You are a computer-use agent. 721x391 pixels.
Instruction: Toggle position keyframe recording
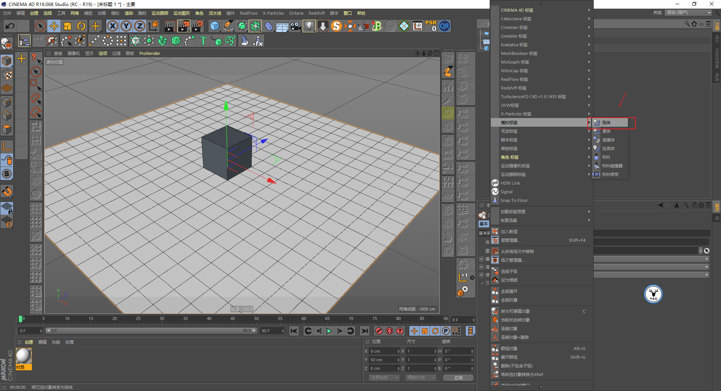pos(414,331)
